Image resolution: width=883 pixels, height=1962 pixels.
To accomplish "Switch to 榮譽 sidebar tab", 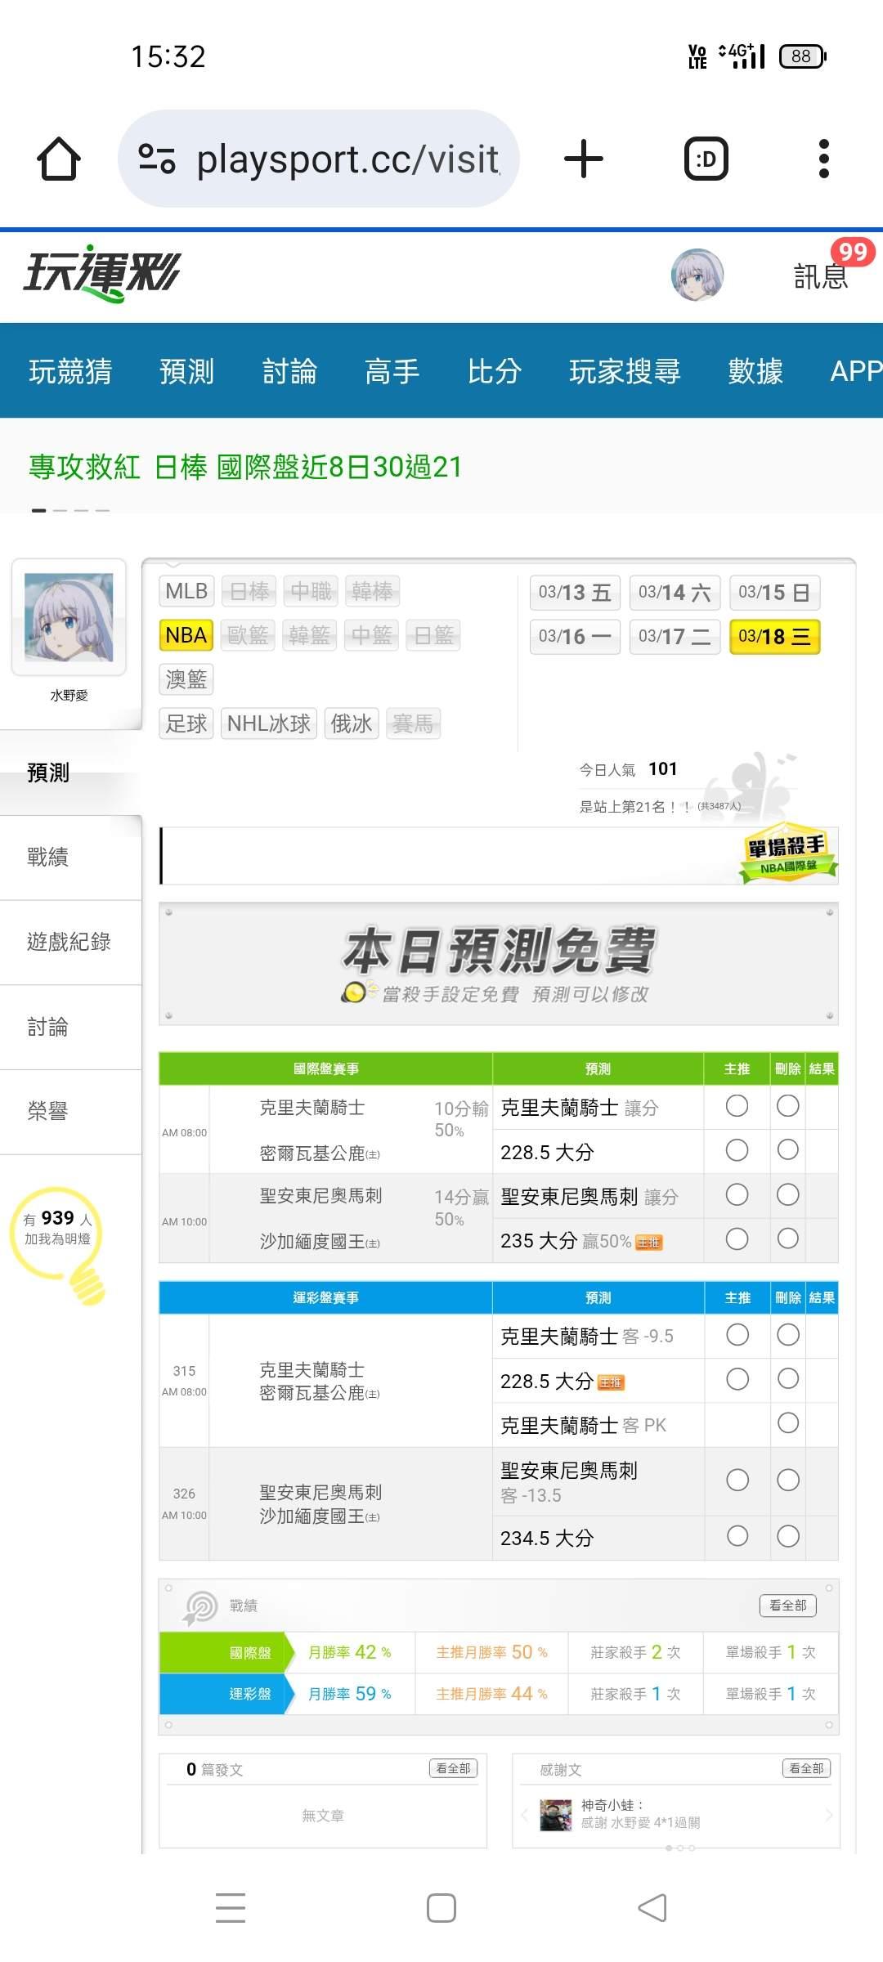I will click(70, 1112).
